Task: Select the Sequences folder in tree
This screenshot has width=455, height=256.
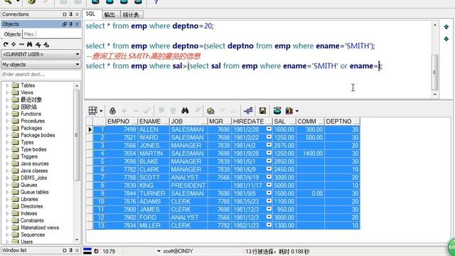Action: pos(33,235)
